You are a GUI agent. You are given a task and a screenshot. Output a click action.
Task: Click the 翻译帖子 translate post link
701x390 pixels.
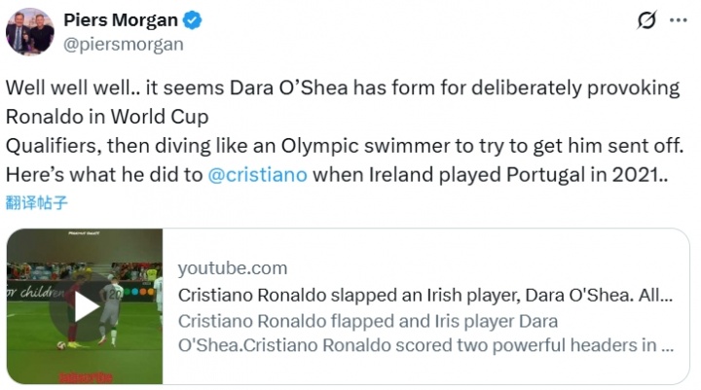pos(36,201)
